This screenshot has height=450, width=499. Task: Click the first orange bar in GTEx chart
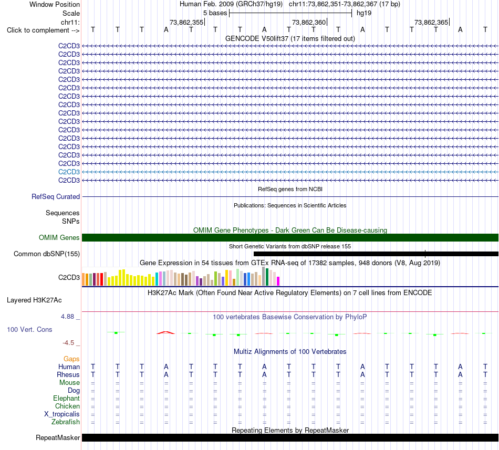click(84, 279)
